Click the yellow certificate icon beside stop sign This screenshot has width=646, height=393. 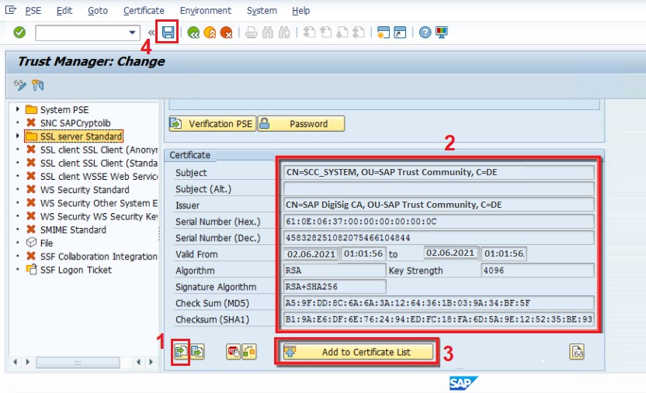coord(248,351)
